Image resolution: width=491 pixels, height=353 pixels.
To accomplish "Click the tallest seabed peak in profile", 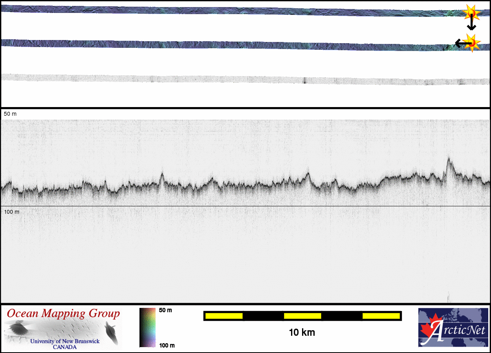I will click(448, 159).
